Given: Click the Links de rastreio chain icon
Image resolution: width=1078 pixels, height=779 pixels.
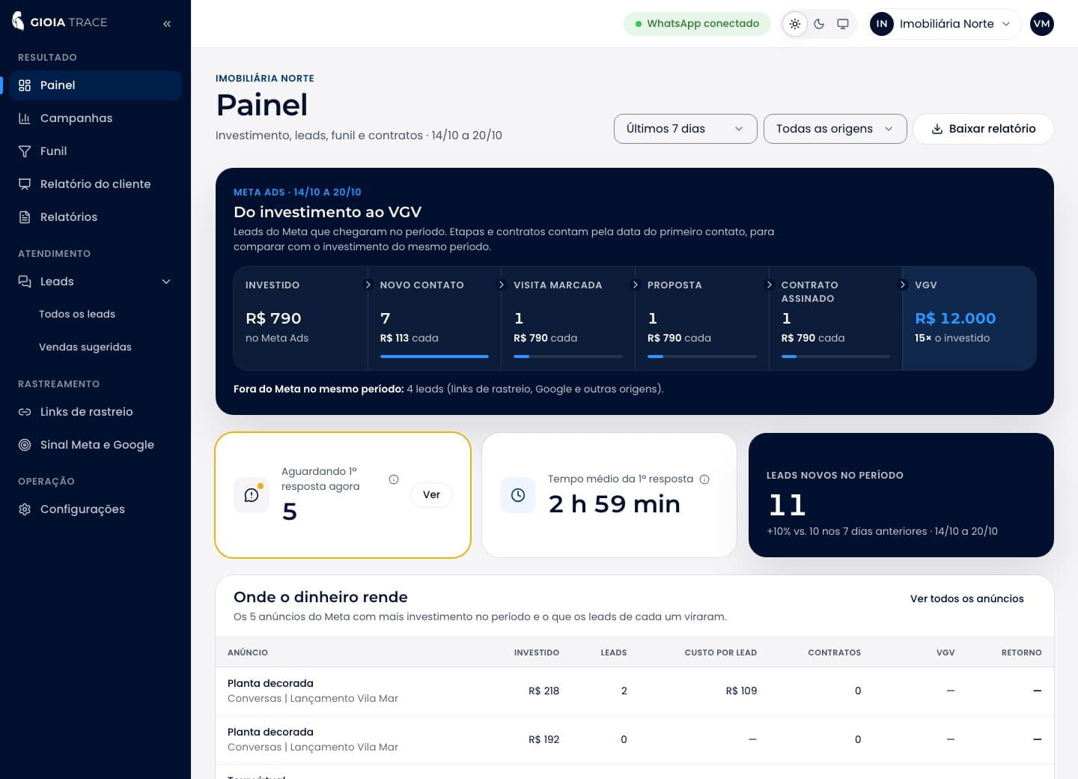Looking at the screenshot, I should [x=25, y=412].
